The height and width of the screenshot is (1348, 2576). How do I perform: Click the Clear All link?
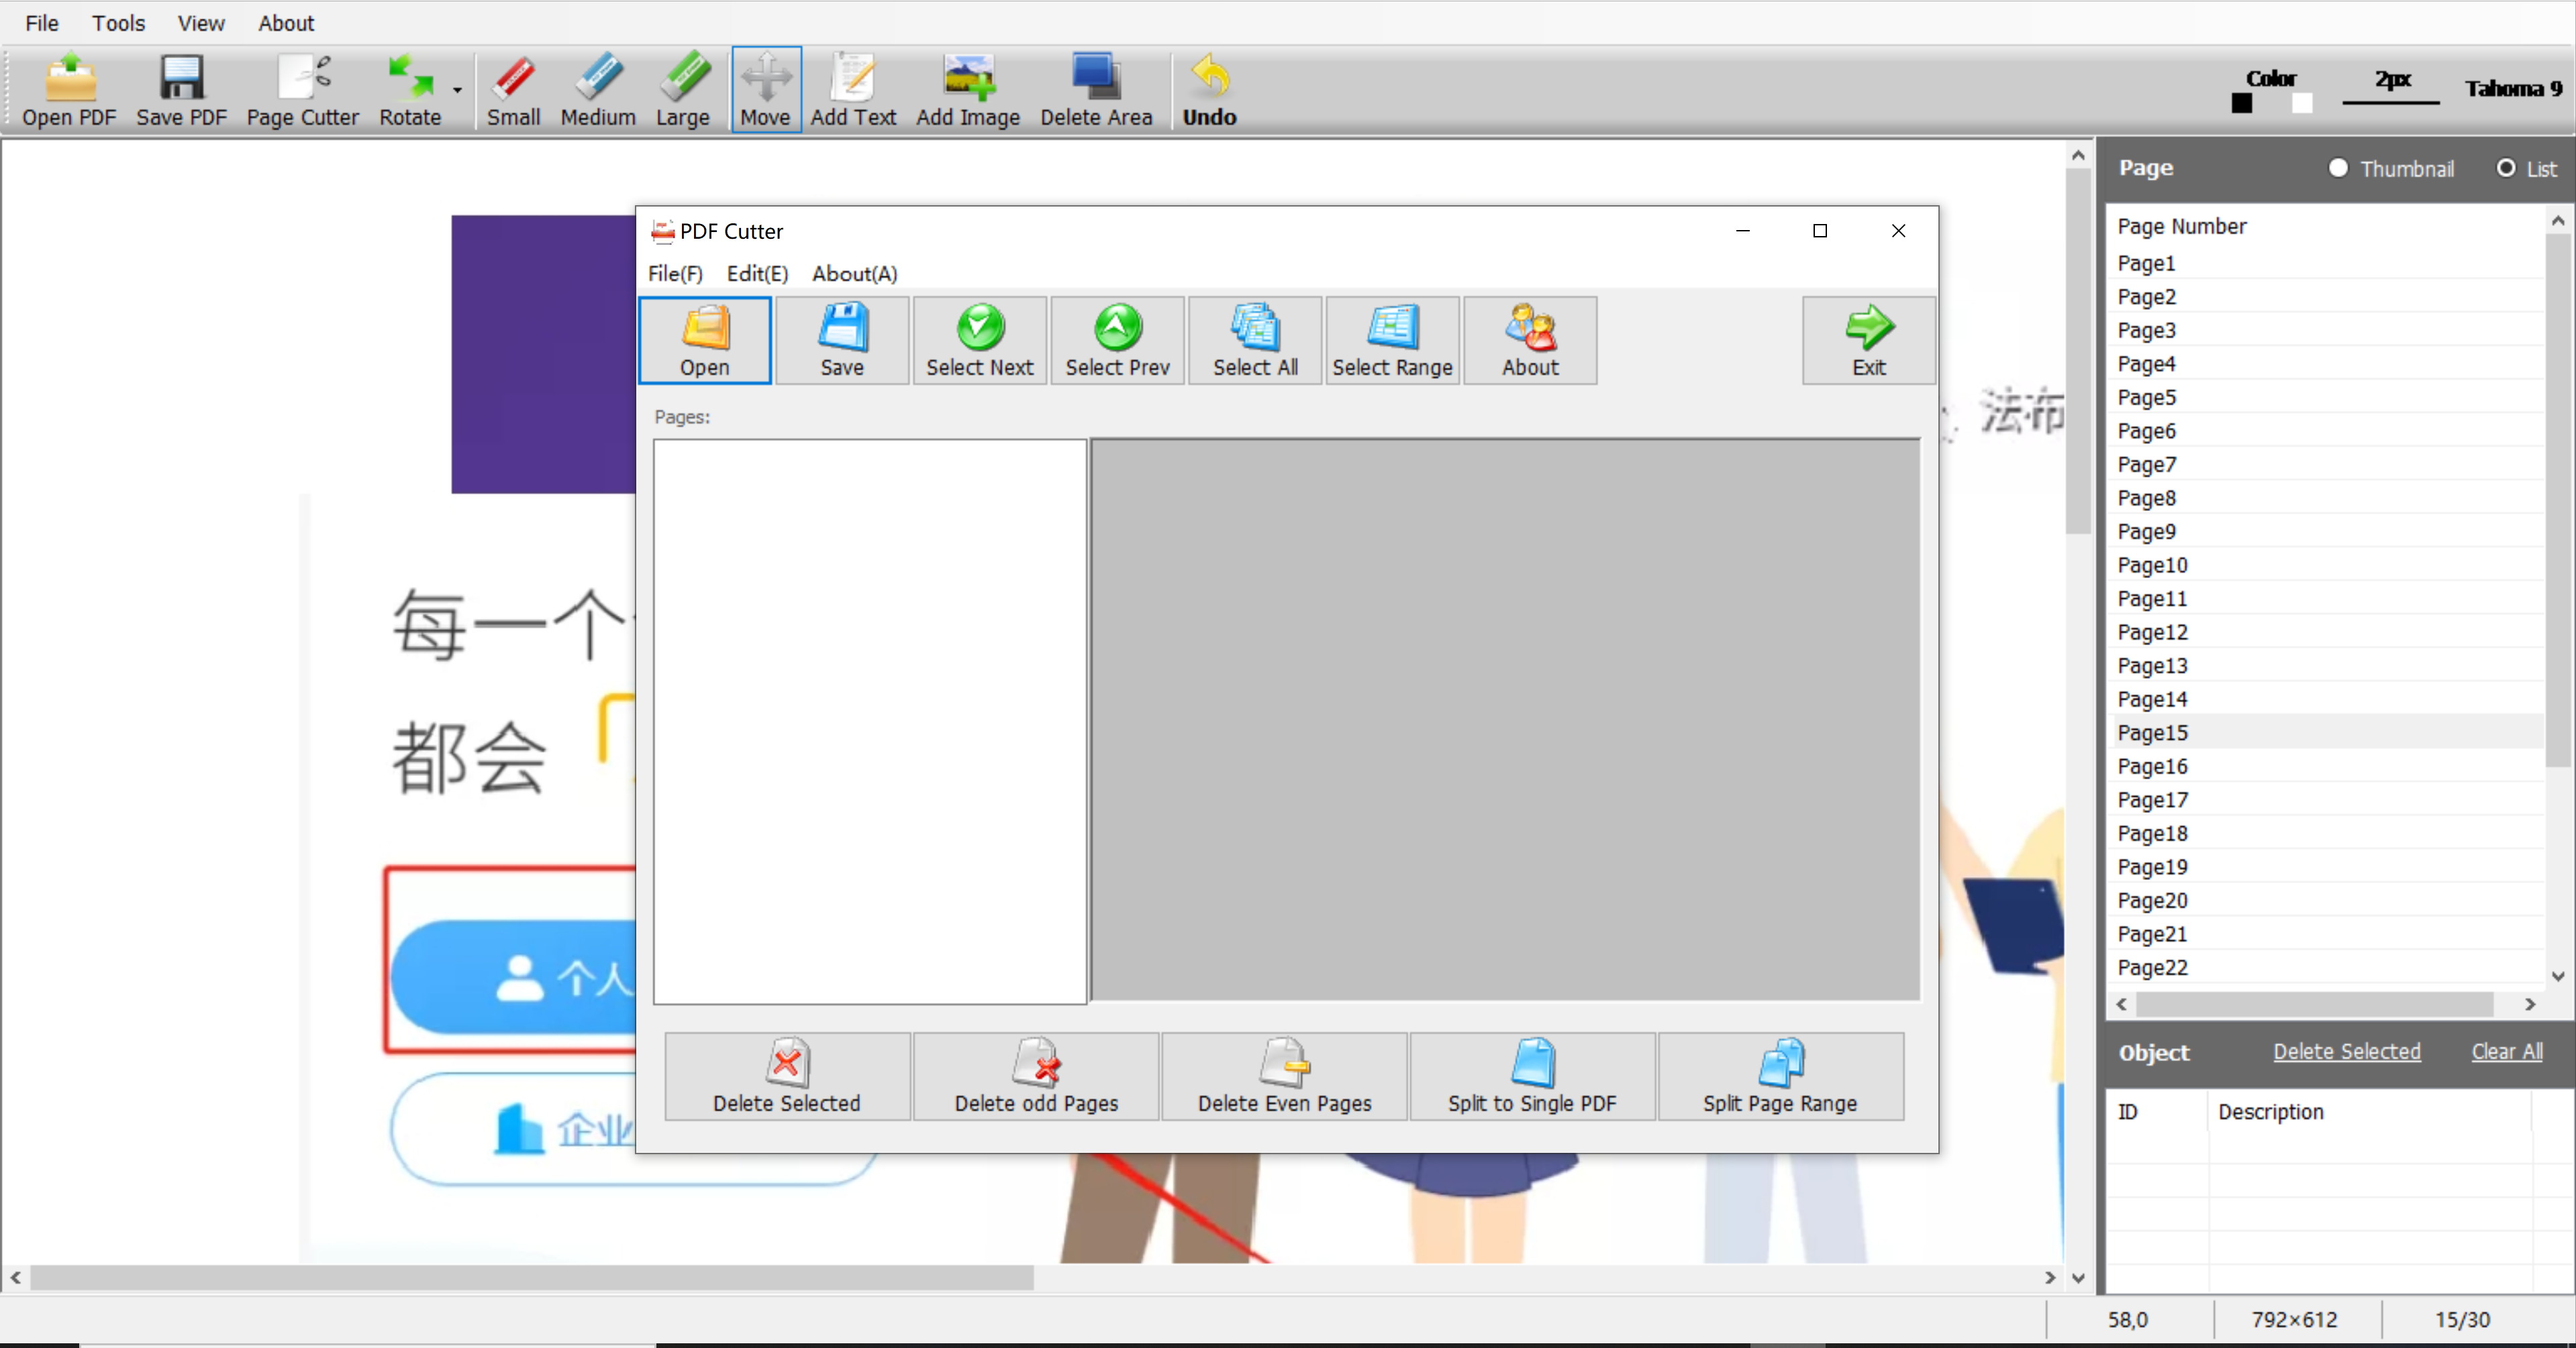(2507, 1051)
